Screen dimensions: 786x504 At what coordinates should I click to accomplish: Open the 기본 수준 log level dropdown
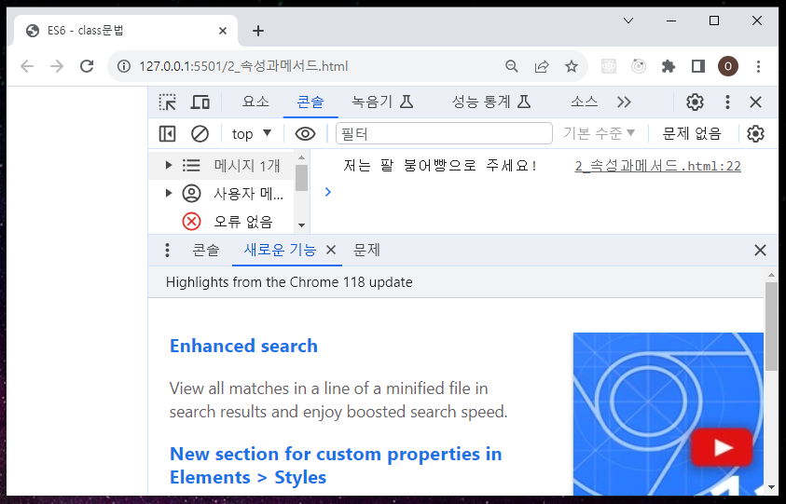[599, 133]
